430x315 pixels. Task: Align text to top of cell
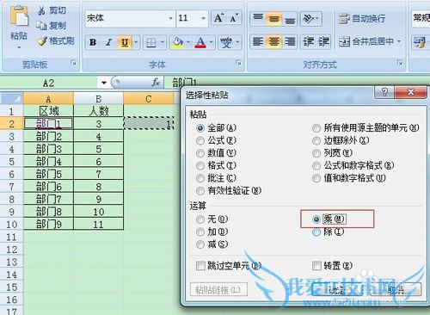pyautogui.click(x=258, y=19)
